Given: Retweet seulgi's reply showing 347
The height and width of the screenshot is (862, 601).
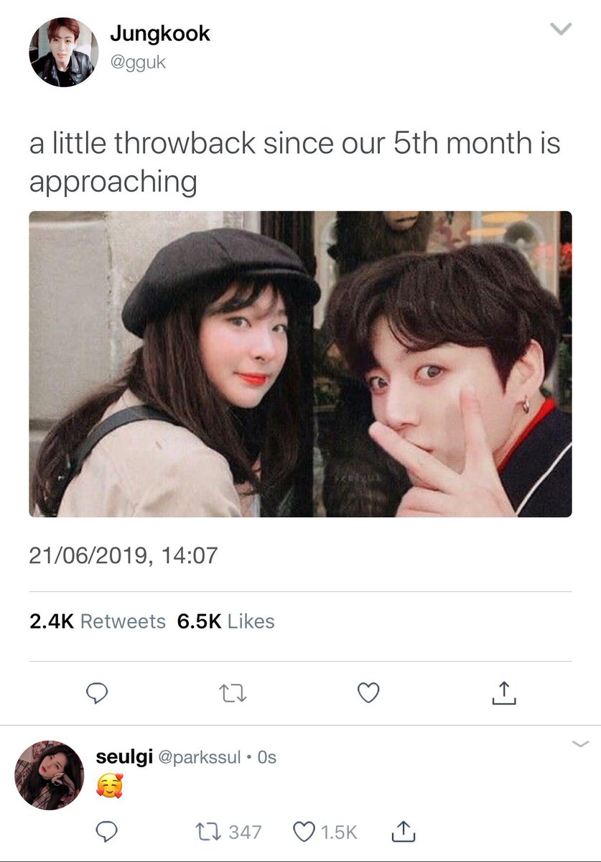Looking at the screenshot, I should [x=228, y=832].
